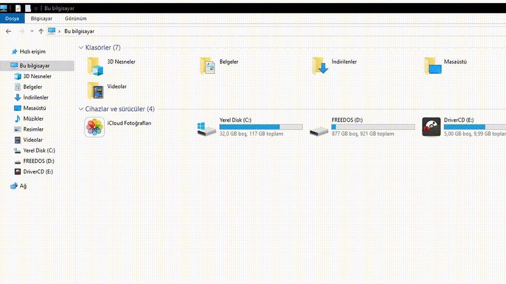This screenshot has height=284, width=506.
Task: Click the address bar breadcrumb chevron
Action: click(x=59, y=31)
